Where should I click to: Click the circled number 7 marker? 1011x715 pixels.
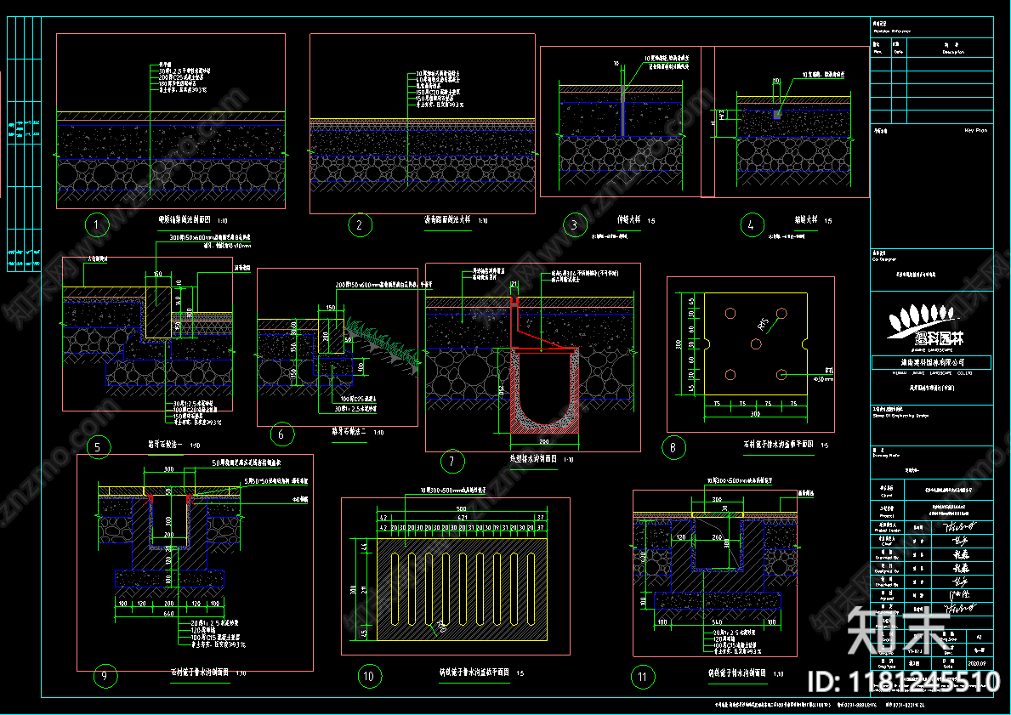[x=452, y=461]
